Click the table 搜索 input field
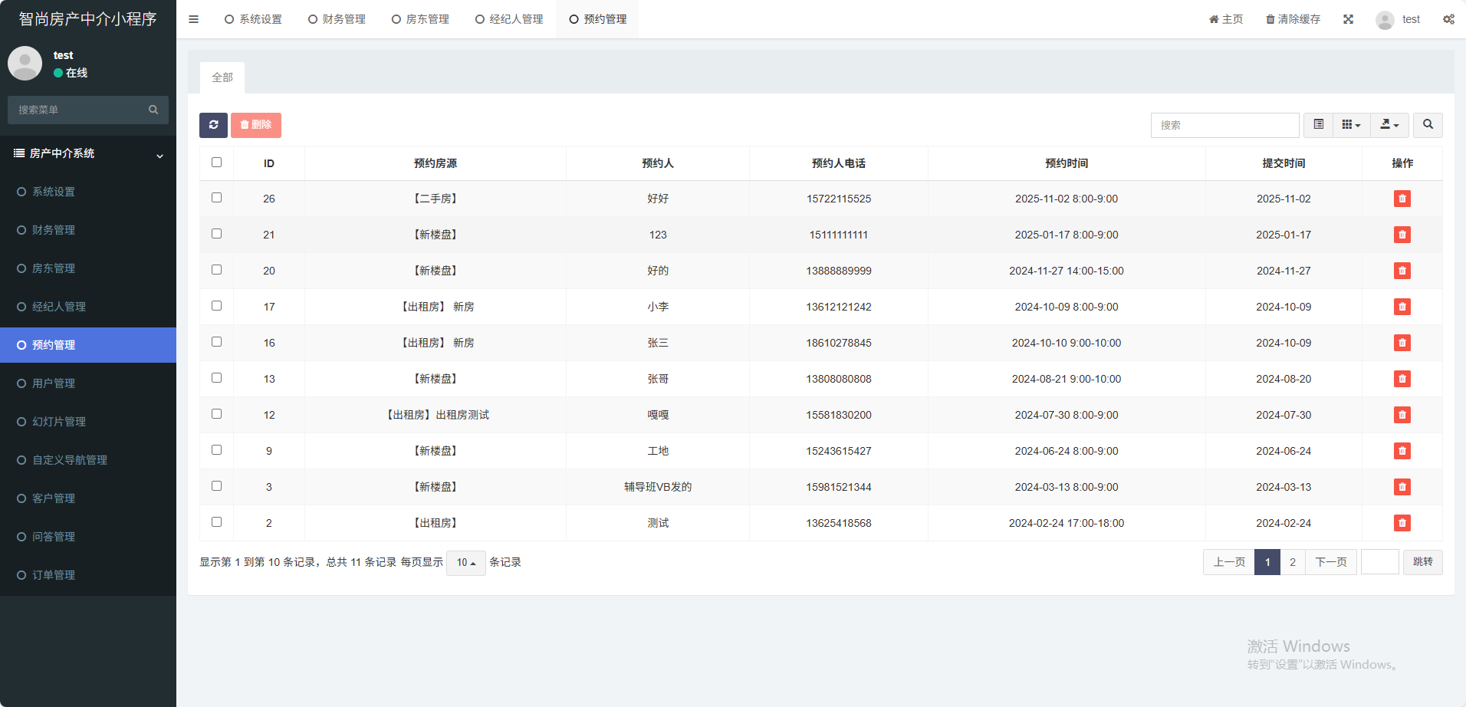Image resolution: width=1466 pixels, height=707 pixels. 1224,125
